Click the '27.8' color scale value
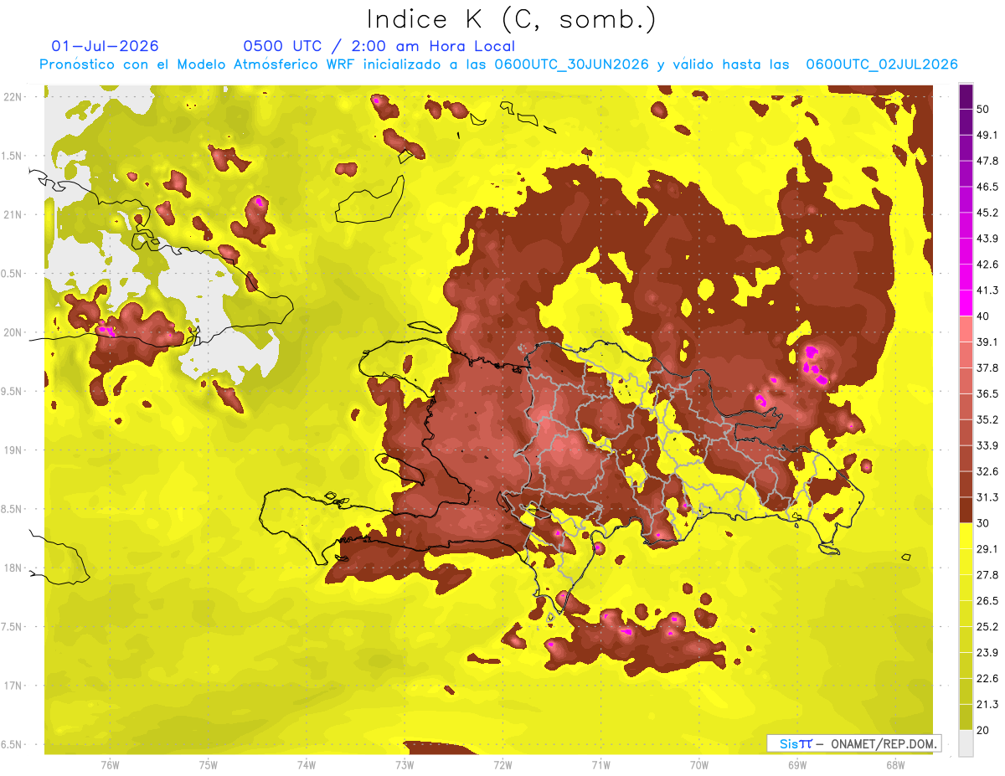 tap(987, 575)
